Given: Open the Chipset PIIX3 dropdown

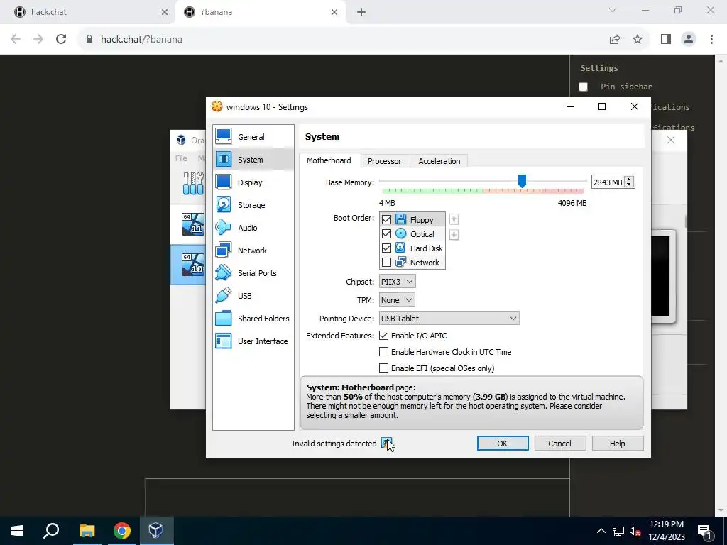Looking at the screenshot, I should [x=397, y=281].
